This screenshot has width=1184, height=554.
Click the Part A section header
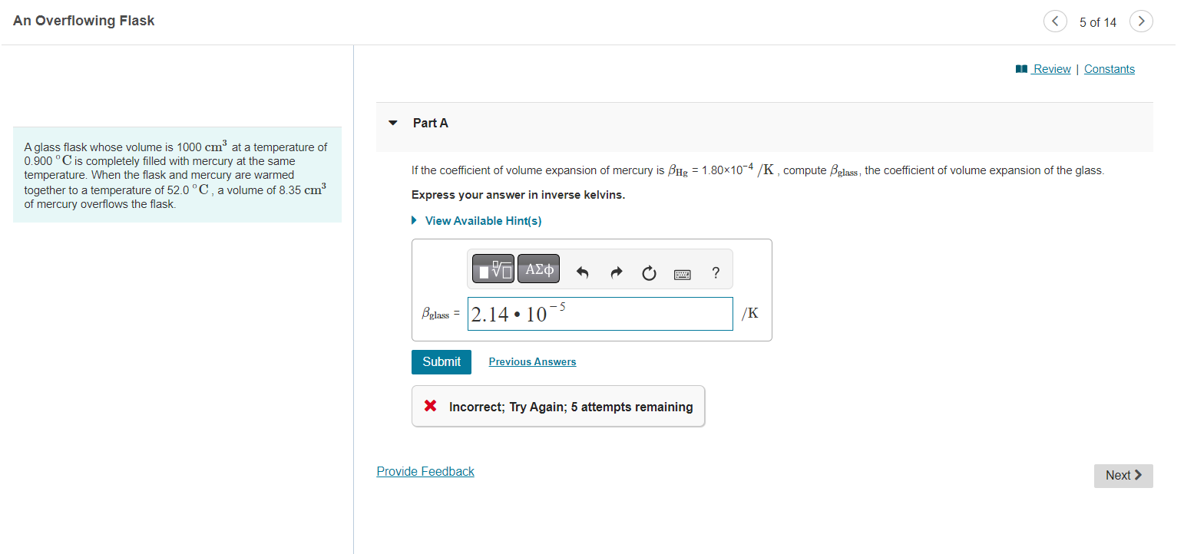(x=430, y=123)
